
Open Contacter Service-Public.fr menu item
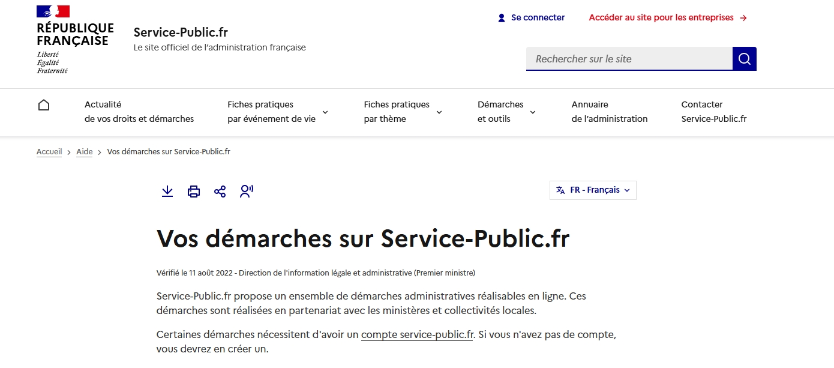tap(714, 112)
